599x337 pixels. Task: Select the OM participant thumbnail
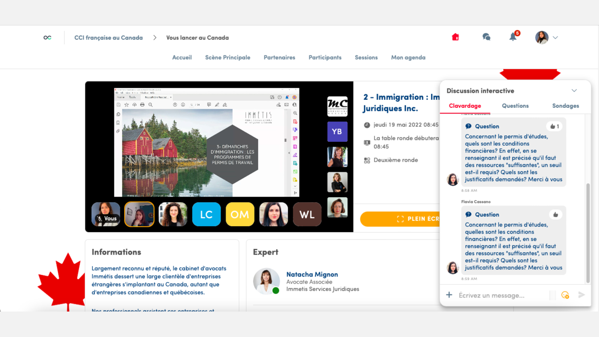pos(240,215)
